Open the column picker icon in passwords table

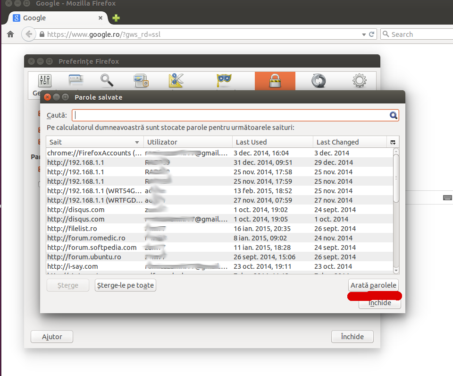(393, 142)
